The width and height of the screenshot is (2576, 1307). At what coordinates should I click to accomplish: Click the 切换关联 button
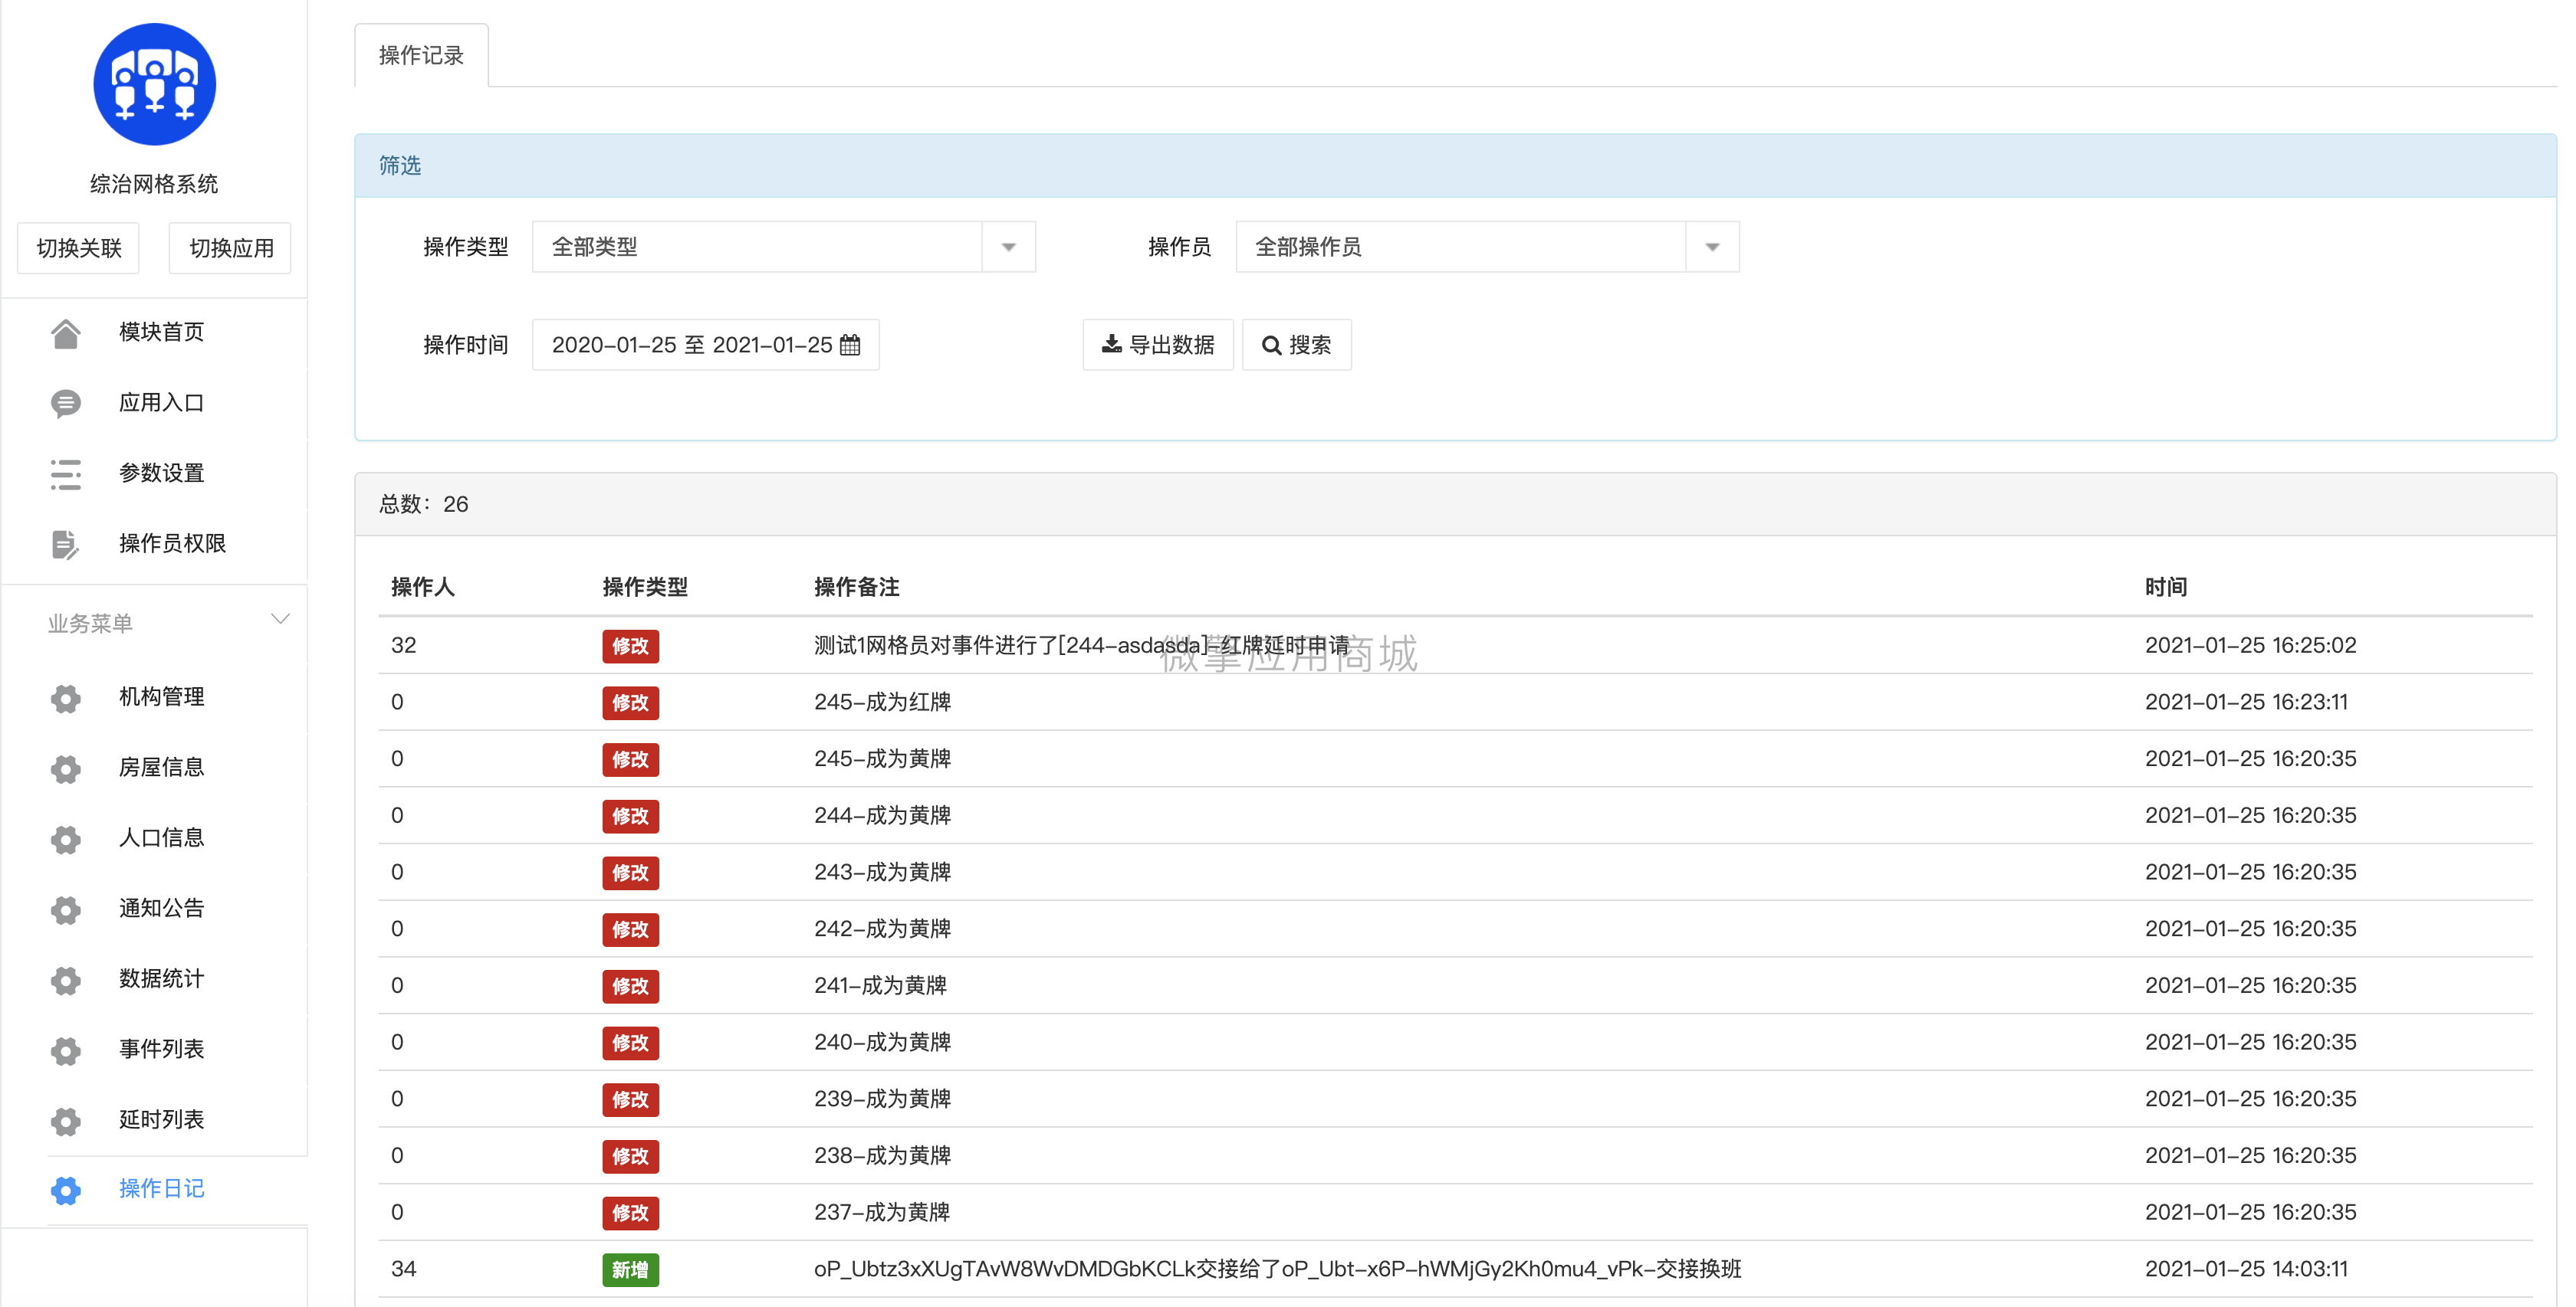coord(79,247)
